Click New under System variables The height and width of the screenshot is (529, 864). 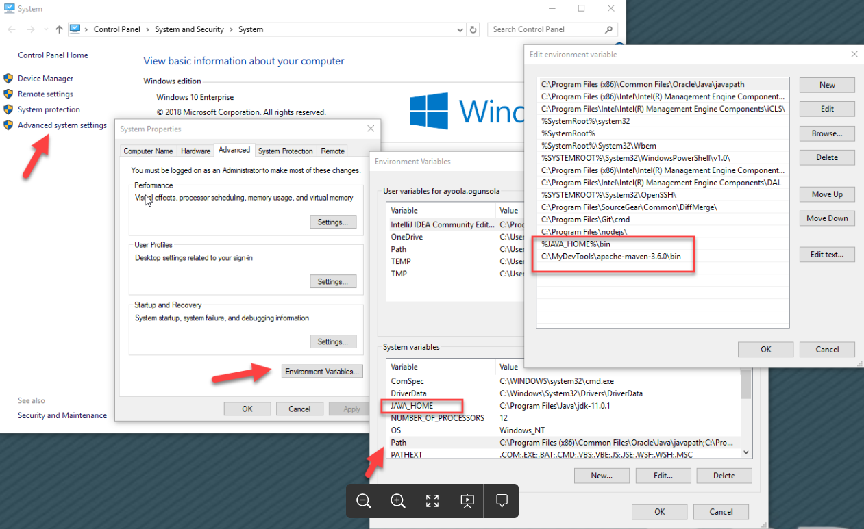(602, 476)
